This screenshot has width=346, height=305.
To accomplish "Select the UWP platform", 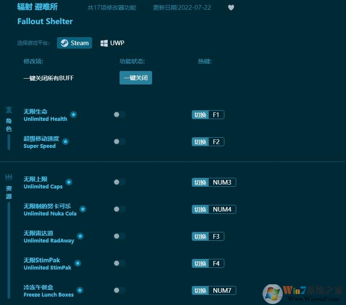I will 112,43.
